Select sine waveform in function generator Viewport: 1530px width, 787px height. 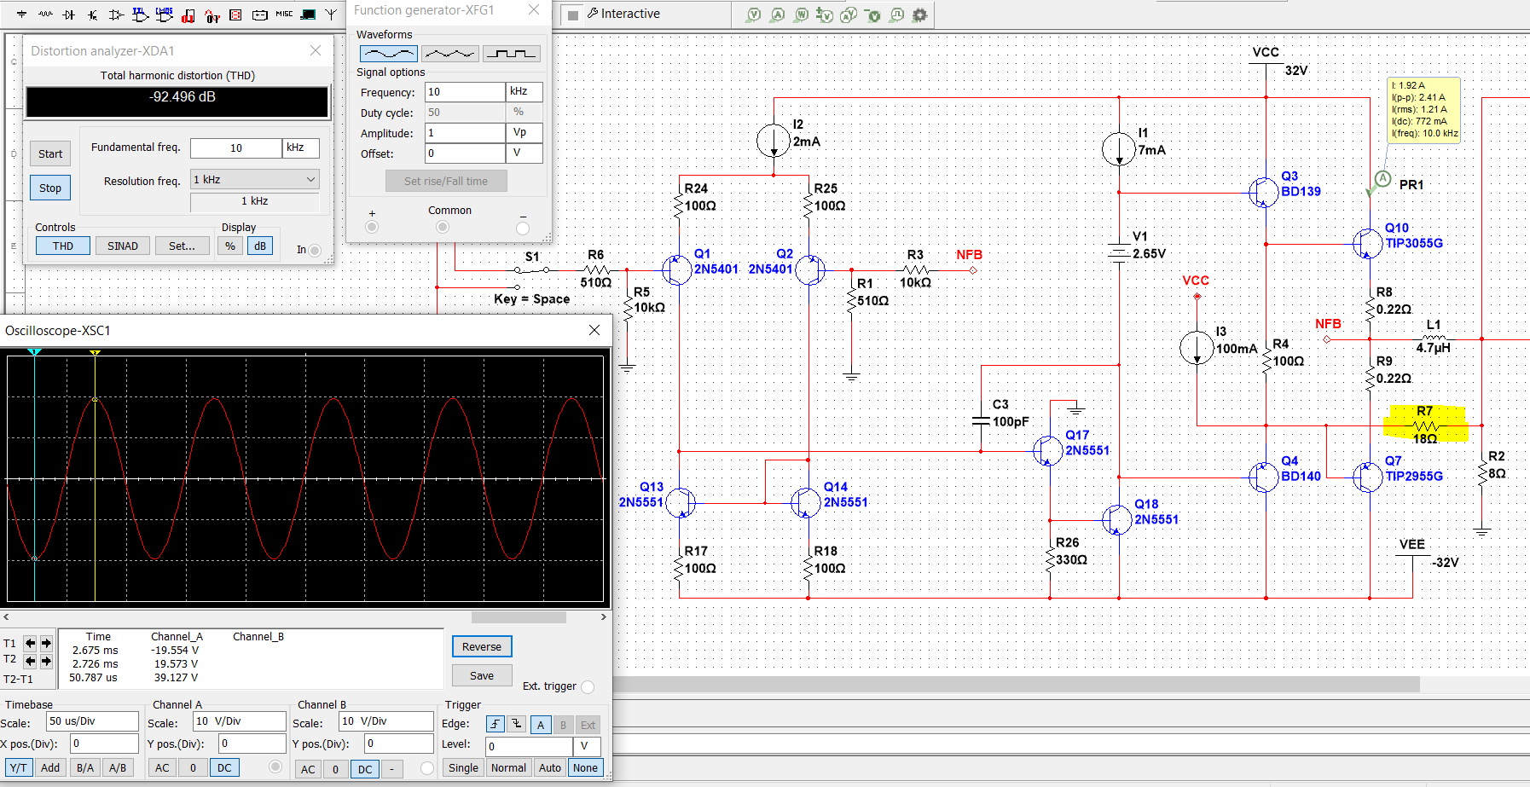[389, 54]
